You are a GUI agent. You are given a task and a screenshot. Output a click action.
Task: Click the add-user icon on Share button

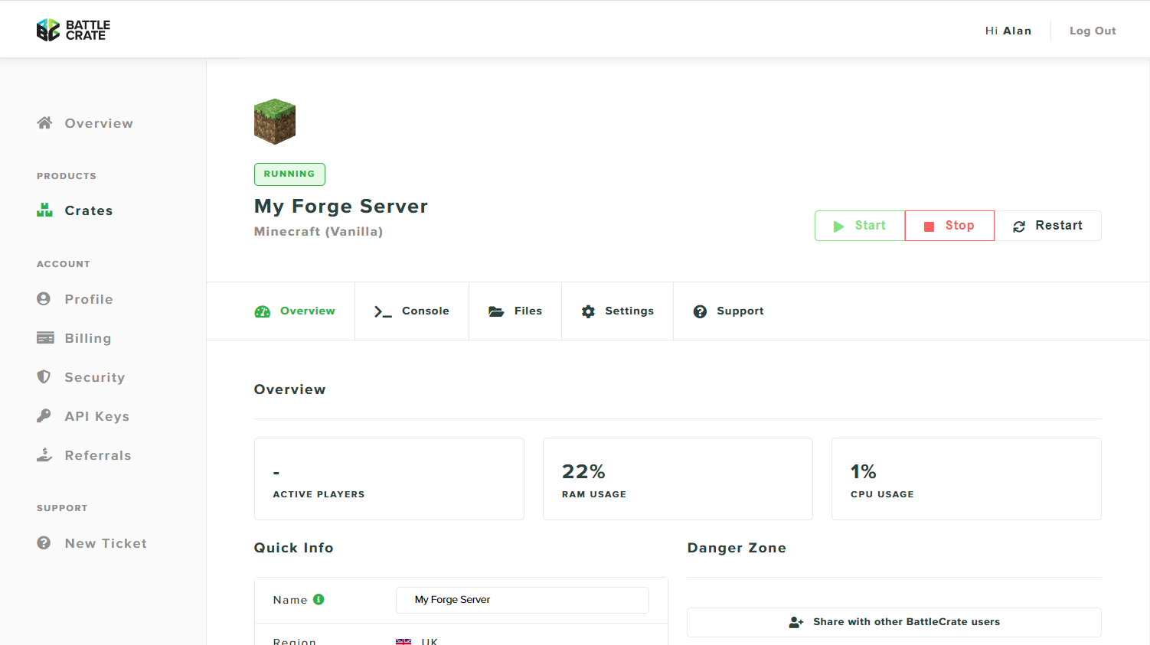tap(796, 622)
